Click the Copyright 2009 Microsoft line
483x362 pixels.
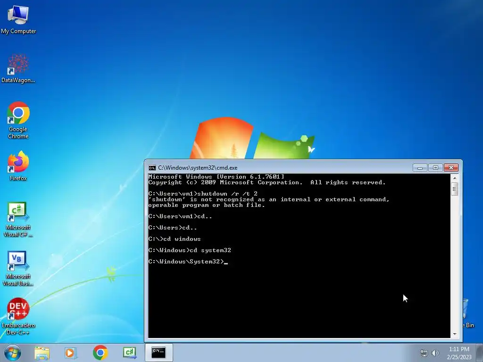pos(267,182)
